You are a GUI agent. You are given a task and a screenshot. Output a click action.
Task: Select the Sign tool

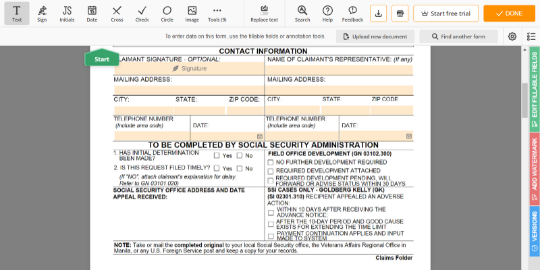click(x=42, y=13)
